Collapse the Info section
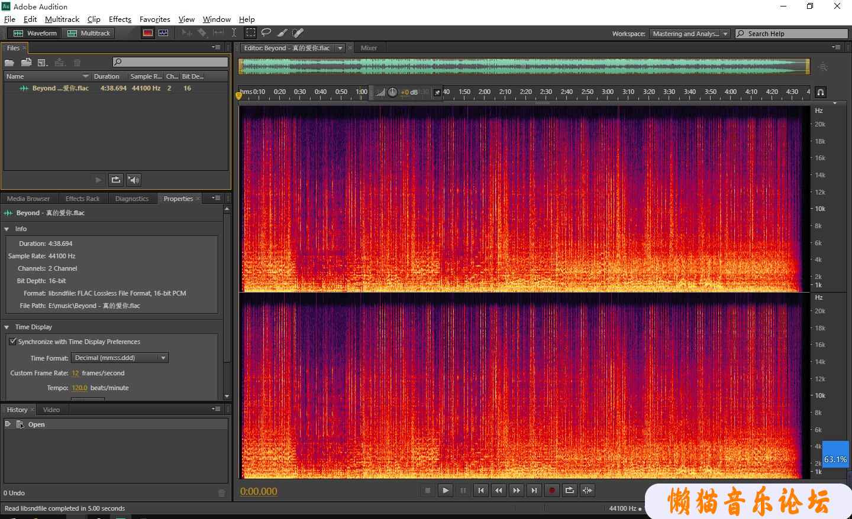 (7, 229)
